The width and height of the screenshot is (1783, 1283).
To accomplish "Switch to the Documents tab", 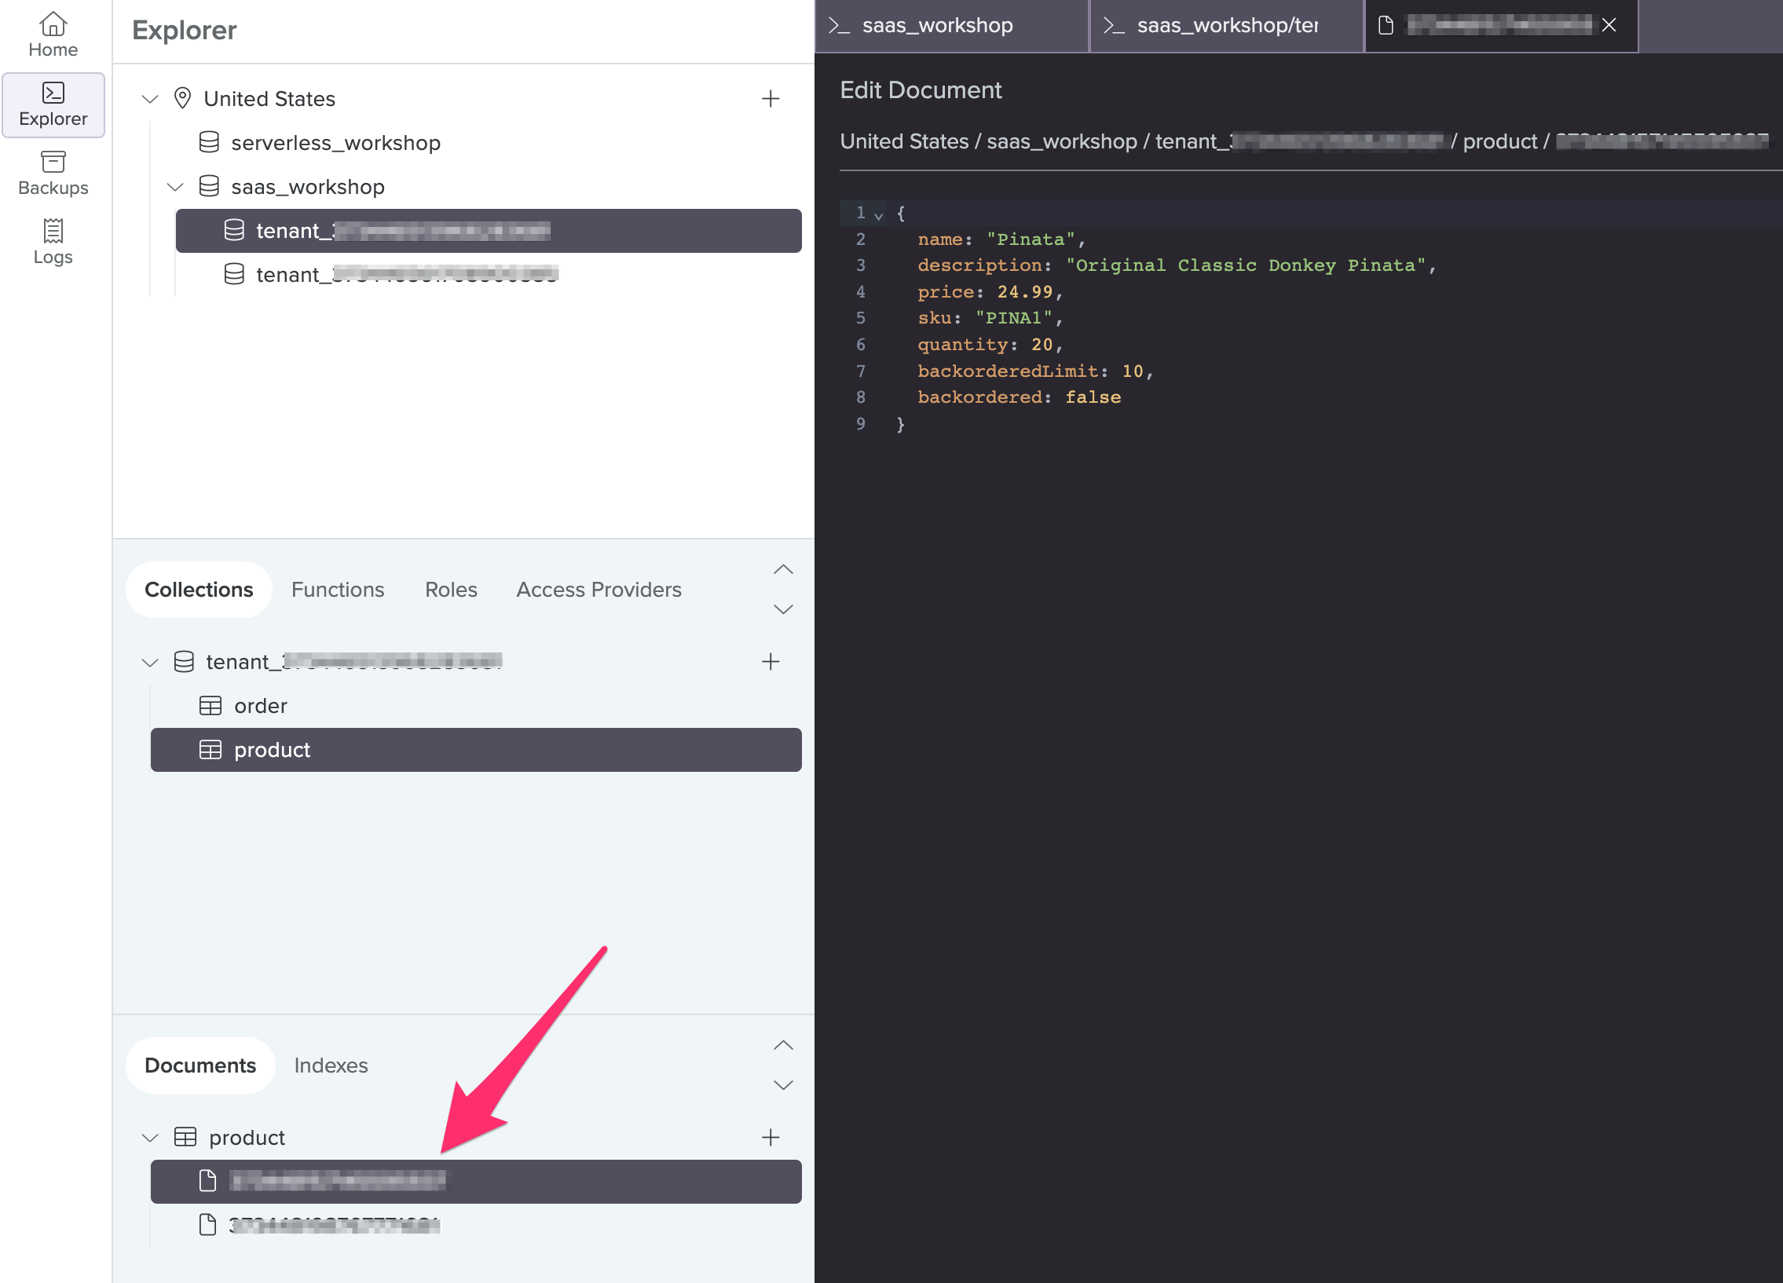I will [200, 1066].
